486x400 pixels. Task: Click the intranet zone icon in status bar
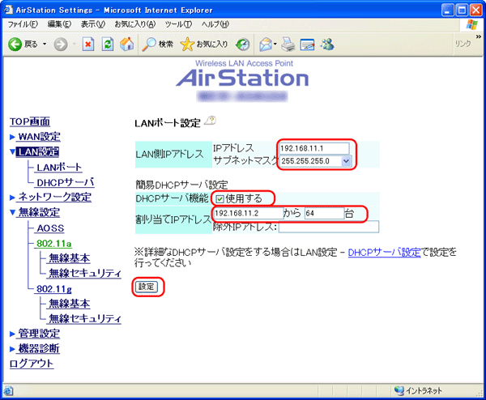399,391
